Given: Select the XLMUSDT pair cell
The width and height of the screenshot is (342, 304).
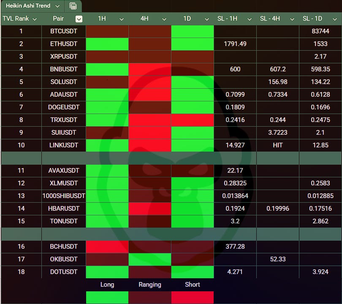Looking at the screenshot, I should [x=64, y=183].
